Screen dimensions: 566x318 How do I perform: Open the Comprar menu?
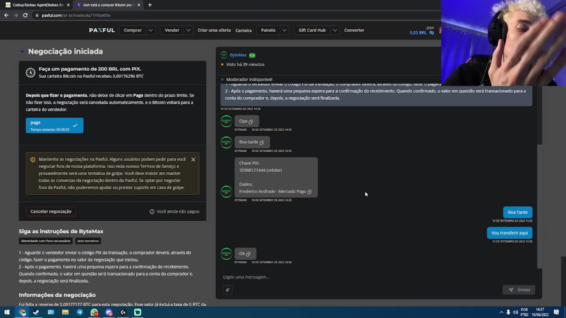tap(133, 30)
